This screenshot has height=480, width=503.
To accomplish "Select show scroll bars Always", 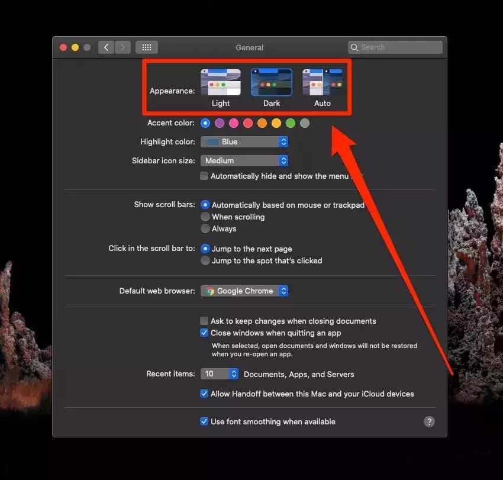I will click(x=205, y=228).
